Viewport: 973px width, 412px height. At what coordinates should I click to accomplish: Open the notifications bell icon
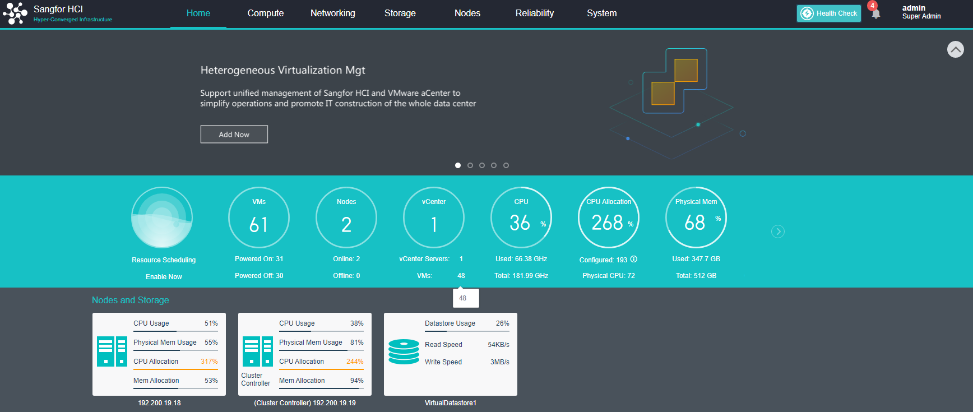coord(875,13)
